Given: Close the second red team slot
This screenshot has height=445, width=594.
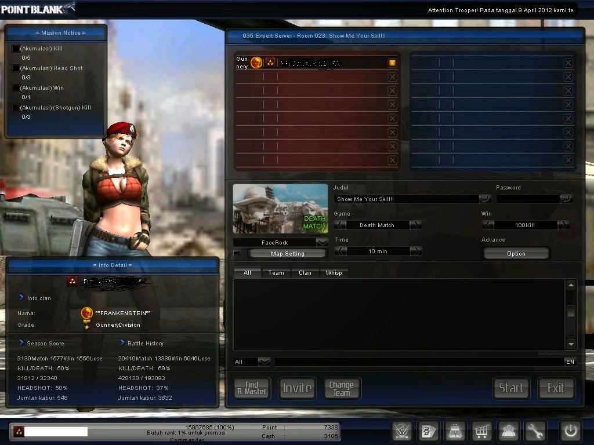Looking at the screenshot, I should tap(392, 77).
